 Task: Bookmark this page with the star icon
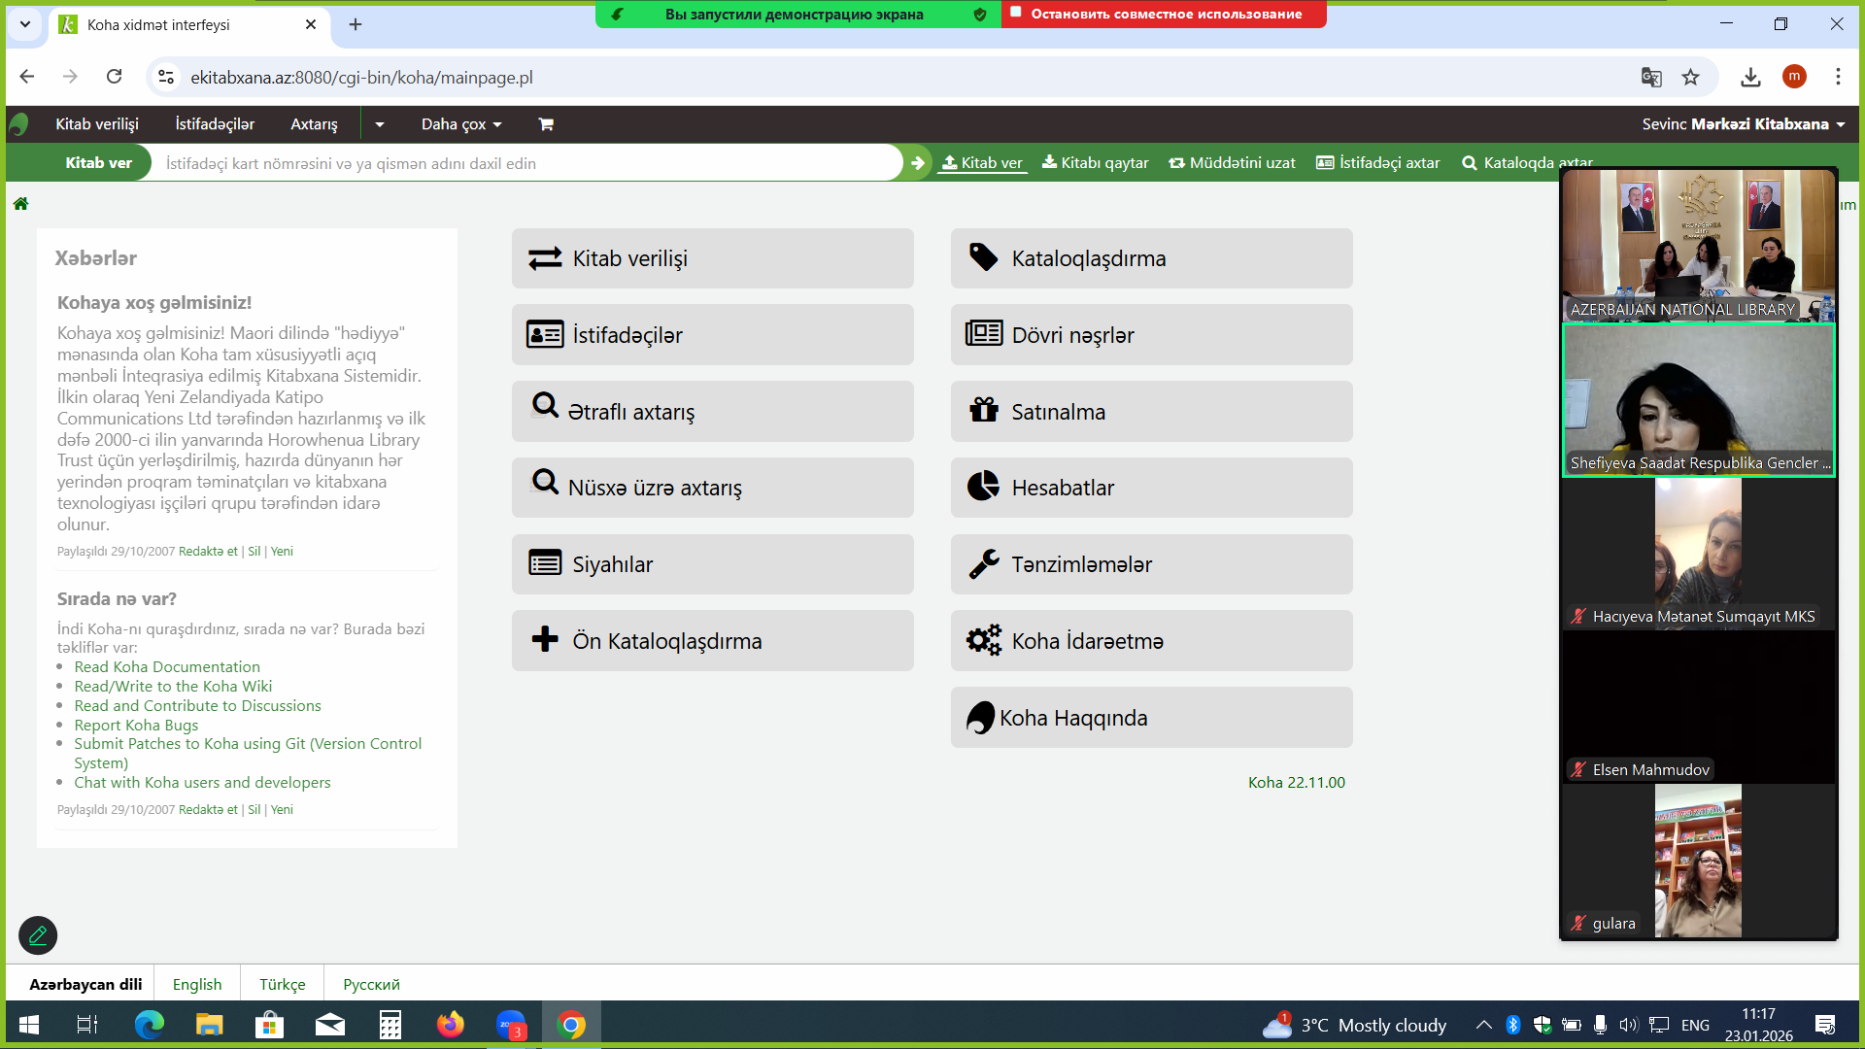pyautogui.click(x=1691, y=77)
